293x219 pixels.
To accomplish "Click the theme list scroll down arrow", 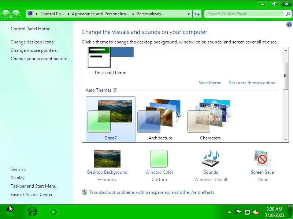I will 286,139.
